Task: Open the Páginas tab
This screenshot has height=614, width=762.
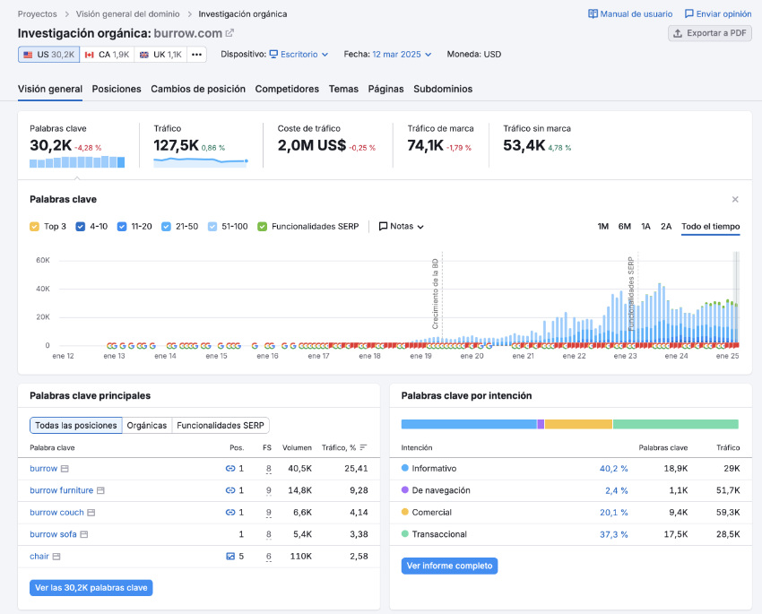Action: (x=385, y=89)
